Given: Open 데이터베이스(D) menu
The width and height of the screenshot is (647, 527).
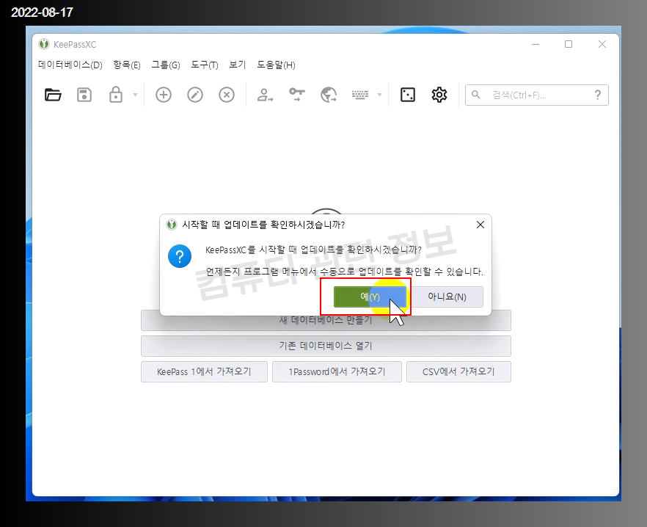Looking at the screenshot, I should (70, 65).
